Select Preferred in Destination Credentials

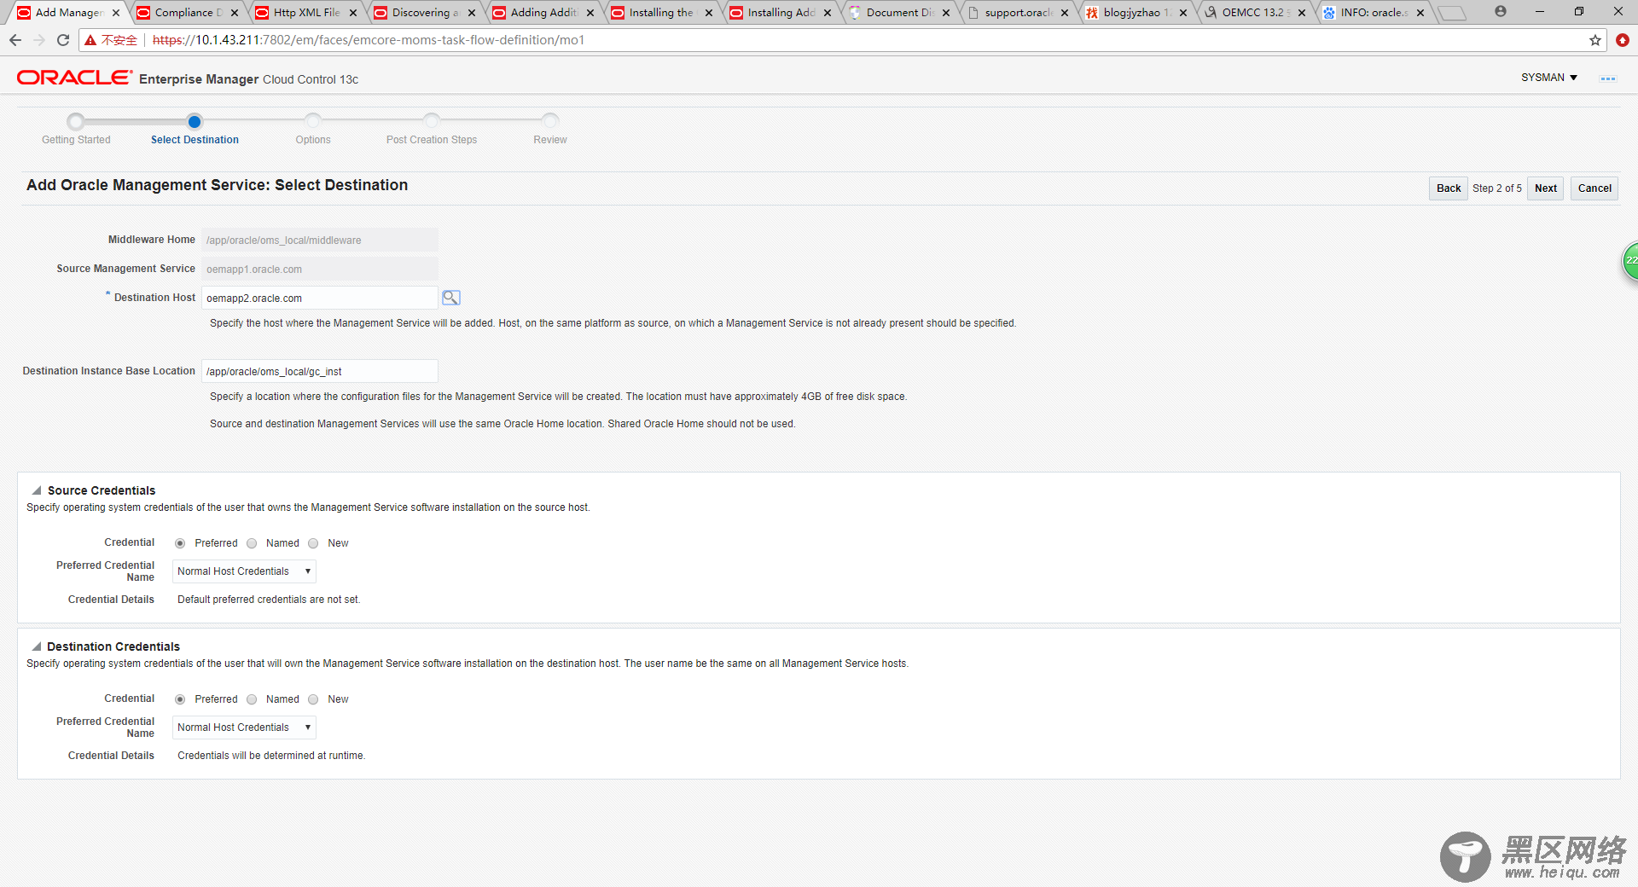(180, 699)
